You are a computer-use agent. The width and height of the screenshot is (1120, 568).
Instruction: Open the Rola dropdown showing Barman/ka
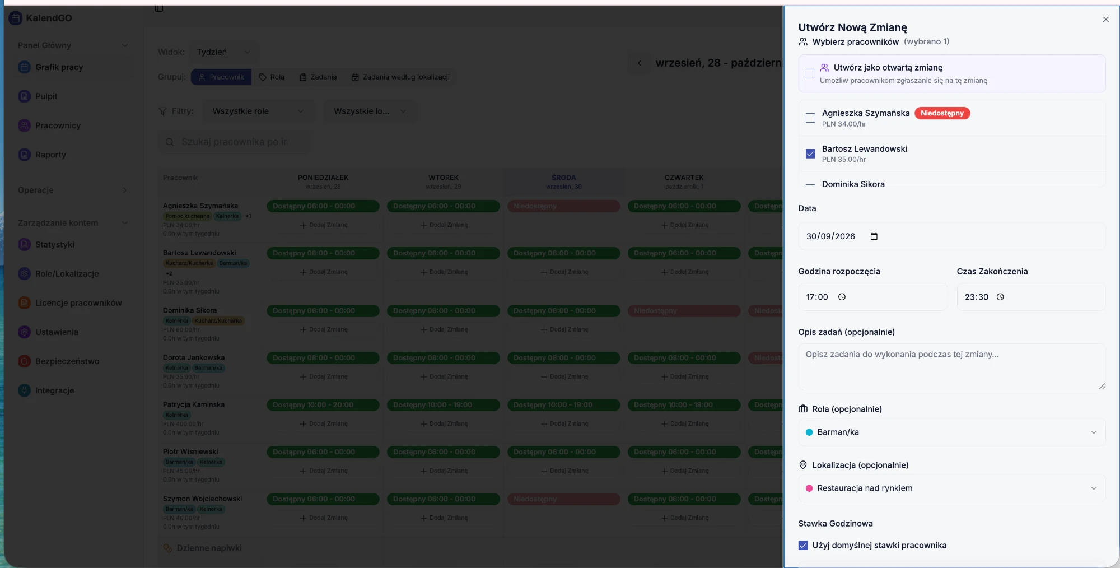click(x=951, y=432)
